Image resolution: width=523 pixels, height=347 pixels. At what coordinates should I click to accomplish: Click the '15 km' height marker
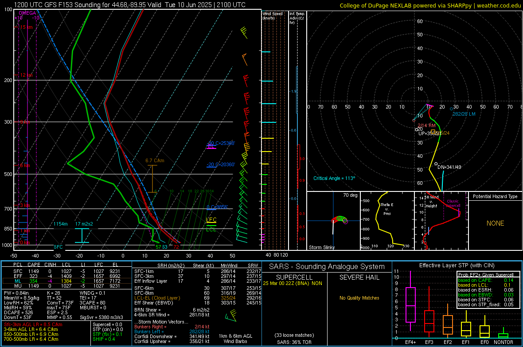click(26, 27)
